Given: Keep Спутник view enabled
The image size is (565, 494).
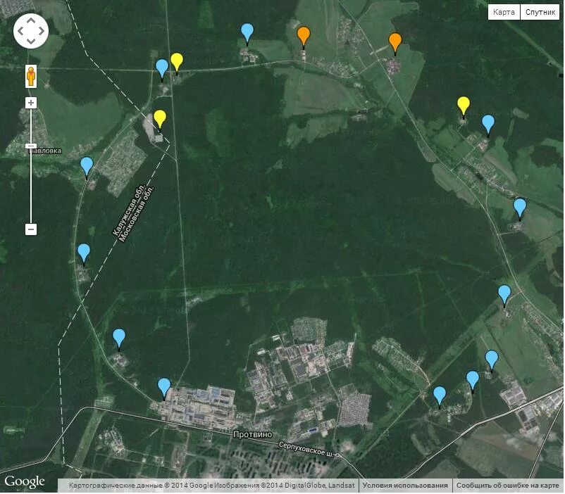Looking at the screenshot, I should [x=540, y=11].
